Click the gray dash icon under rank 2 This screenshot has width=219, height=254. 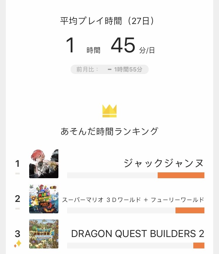[x=18, y=209]
